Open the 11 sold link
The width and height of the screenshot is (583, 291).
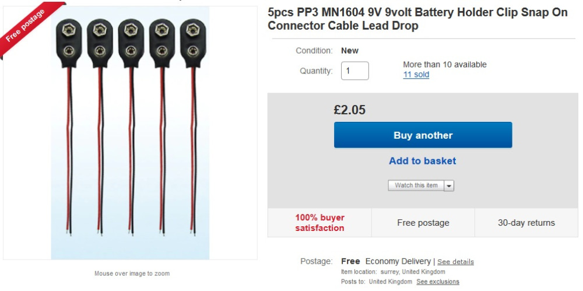coord(416,75)
